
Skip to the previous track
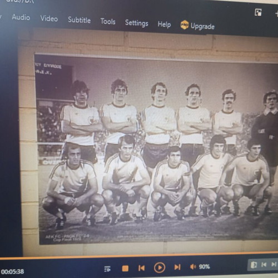click(142, 268)
